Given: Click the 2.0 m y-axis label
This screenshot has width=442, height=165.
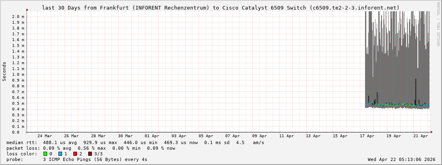Looking at the screenshot, I should (x=18, y=16).
